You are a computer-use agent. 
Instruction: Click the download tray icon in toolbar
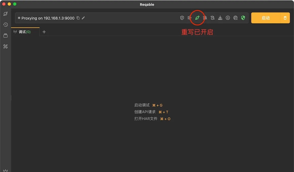(220, 18)
